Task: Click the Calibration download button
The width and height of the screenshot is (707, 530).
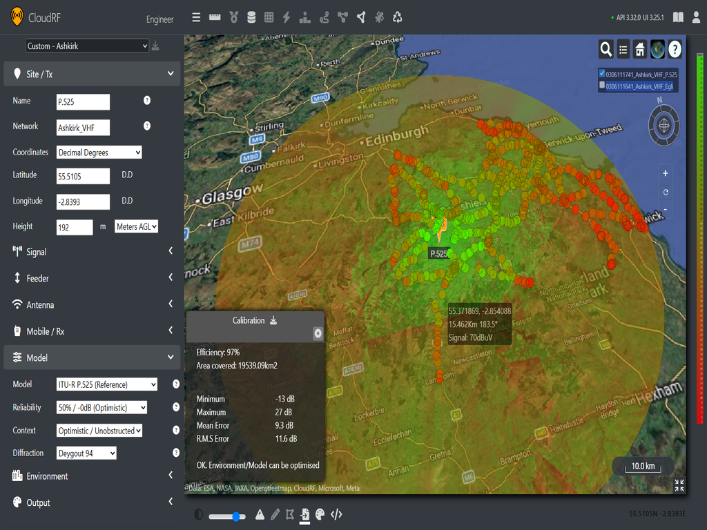Action: pyautogui.click(x=273, y=320)
